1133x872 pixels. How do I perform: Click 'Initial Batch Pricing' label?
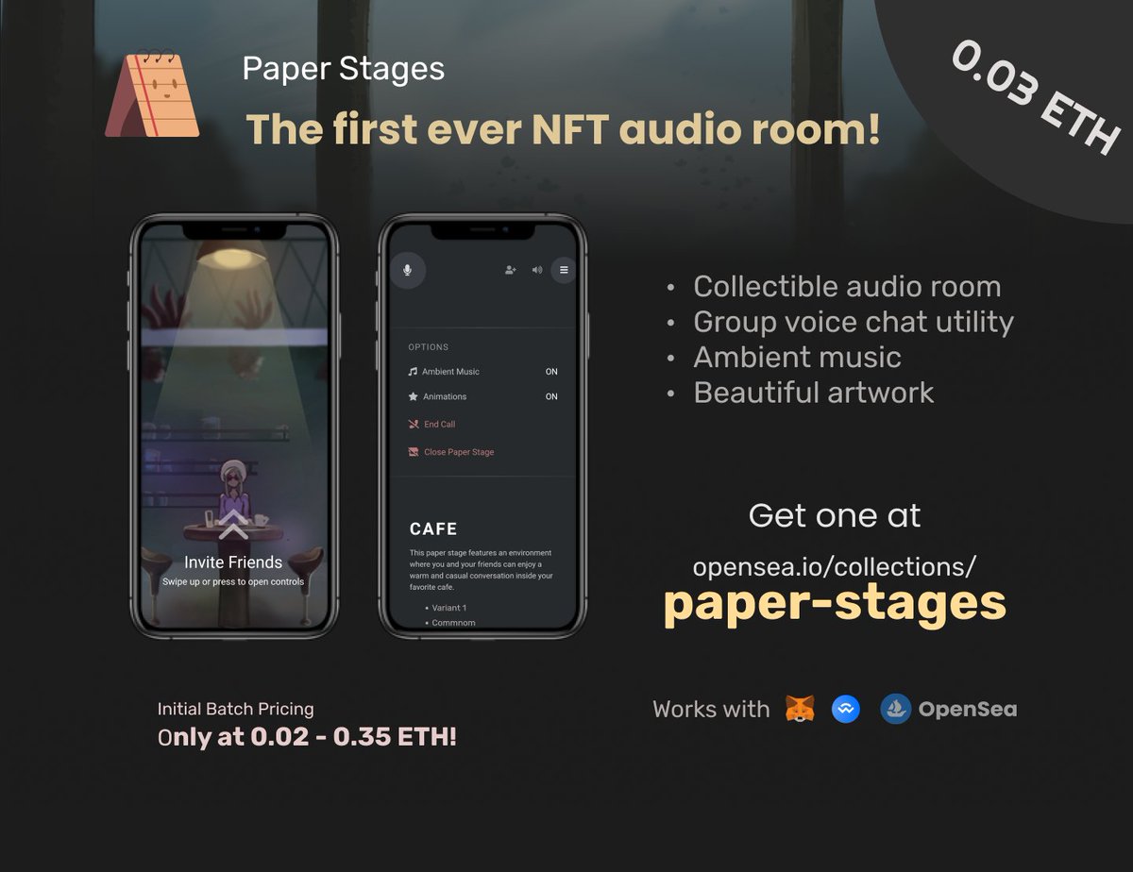[236, 709]
